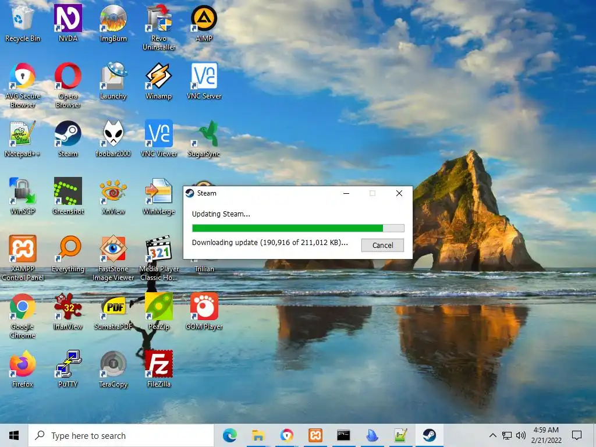The height and width of the screenshot is (447, 596).
Task: Select the foobar2000 desktop shortcut
Action: 113,139
